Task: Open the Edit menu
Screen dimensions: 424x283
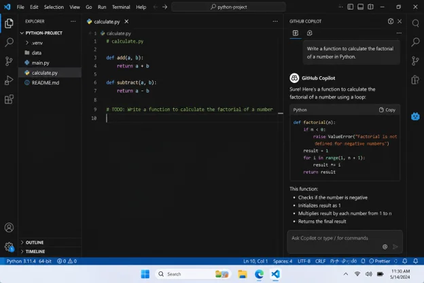Action: (34, 7)
